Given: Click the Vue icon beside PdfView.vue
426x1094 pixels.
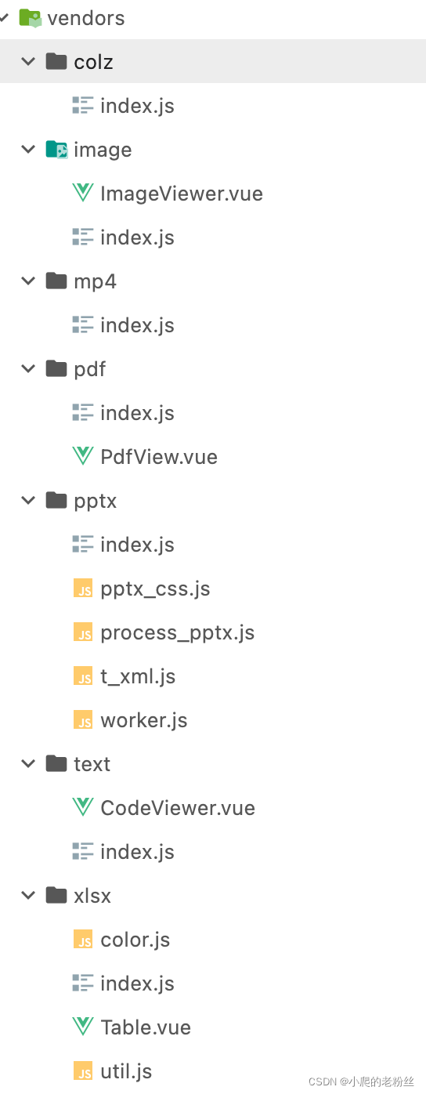Looking at the screenshot, I should coord(83,456).
